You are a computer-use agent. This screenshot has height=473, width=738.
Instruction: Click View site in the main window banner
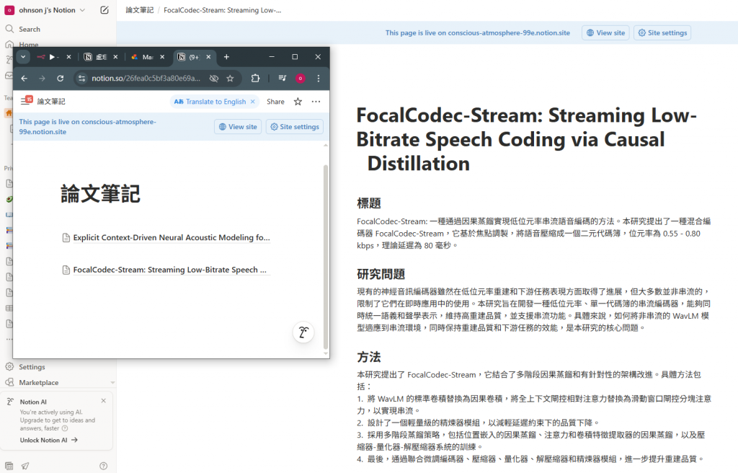point(605,33)
